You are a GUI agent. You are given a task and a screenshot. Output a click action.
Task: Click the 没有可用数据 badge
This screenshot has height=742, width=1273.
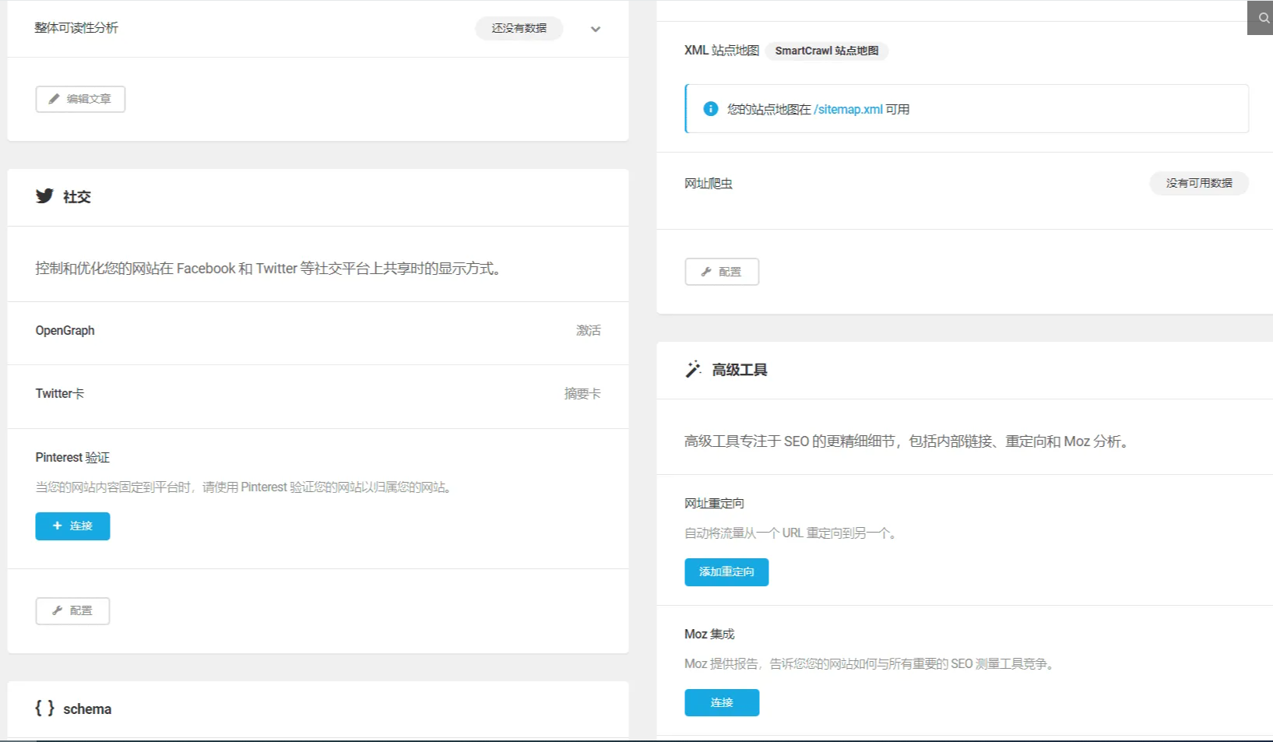click(x=1199, y=183)
